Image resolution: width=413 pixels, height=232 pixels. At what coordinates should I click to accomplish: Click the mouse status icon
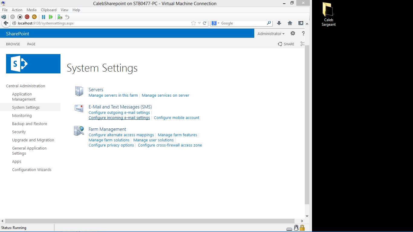click(296, 228)
